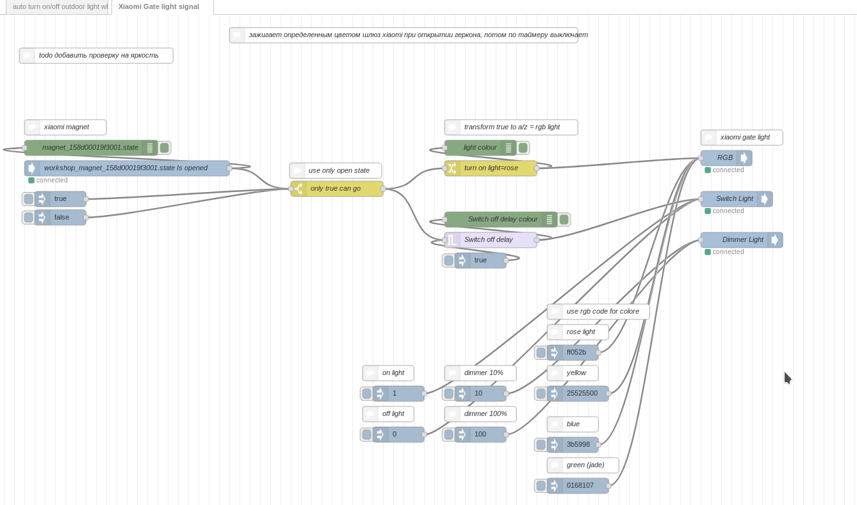
Task: Select the 0168107 value label
Action: pos(580,486)
